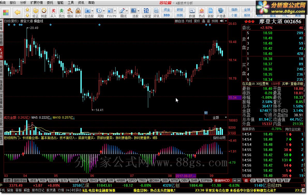Click the colorful home grid icon
This screenshot has width=308, height=195.
pos(6,12)
